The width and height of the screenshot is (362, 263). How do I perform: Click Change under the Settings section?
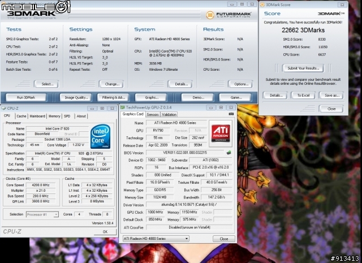click(111, 84)
